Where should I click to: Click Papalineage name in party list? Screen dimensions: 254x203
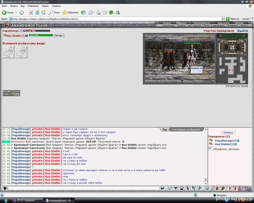11,31
